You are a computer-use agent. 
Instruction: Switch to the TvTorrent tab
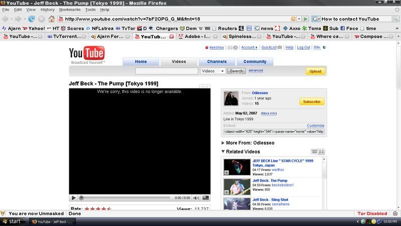(66, 36)
